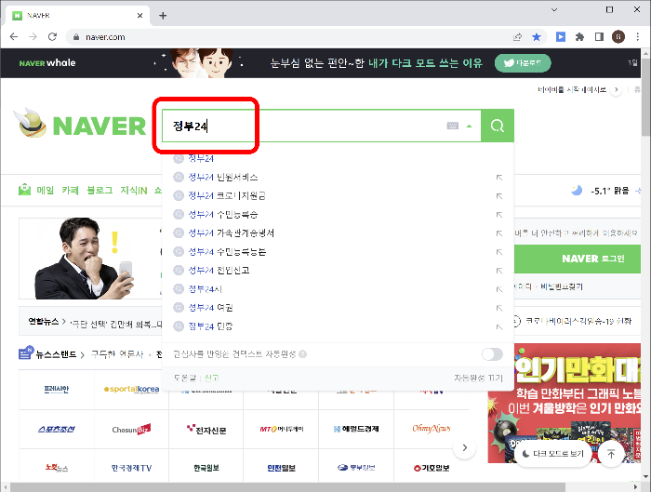This screenshot has height=492, width=651.
Task: Open the 카페 menu item
Action: 70,190
